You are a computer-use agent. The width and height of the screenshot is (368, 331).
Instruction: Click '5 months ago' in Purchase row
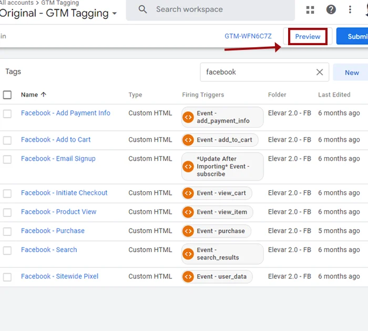[339, 231]
